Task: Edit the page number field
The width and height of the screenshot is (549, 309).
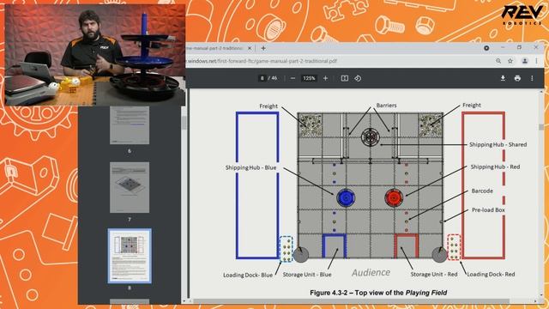Action: (262, 78)
